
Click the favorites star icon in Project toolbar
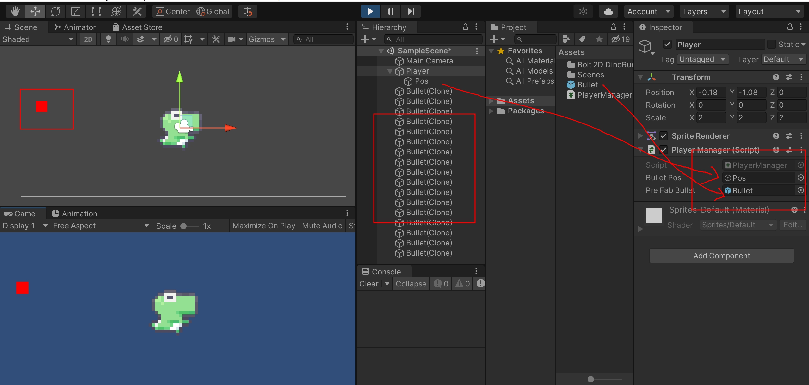click(x=599, y=39)
